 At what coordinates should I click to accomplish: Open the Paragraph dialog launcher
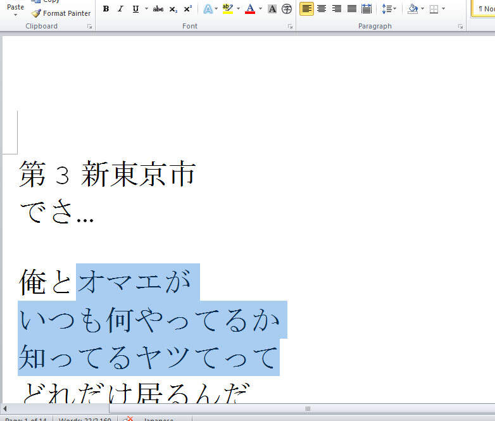point(461,27)
